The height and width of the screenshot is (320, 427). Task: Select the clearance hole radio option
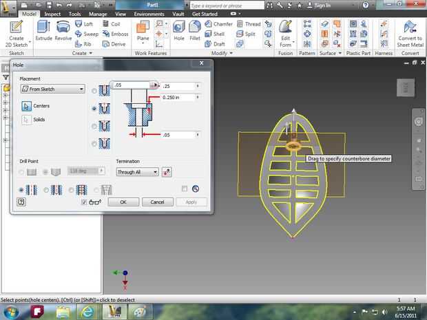click(x=46, y=190)
